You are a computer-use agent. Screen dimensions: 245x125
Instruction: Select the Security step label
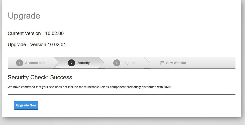[x=83, y=63]
